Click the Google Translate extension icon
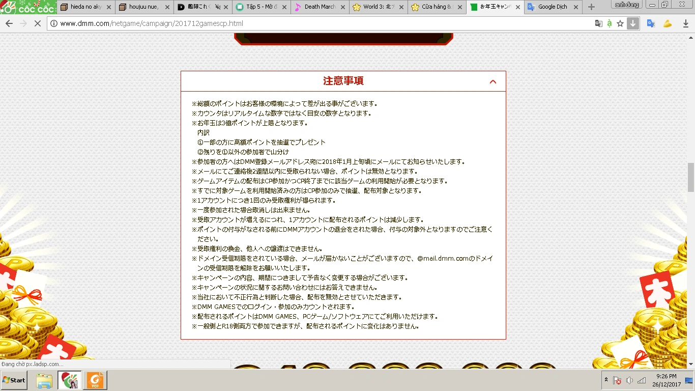Screen dimensions: 695x391 coord(651,23)
